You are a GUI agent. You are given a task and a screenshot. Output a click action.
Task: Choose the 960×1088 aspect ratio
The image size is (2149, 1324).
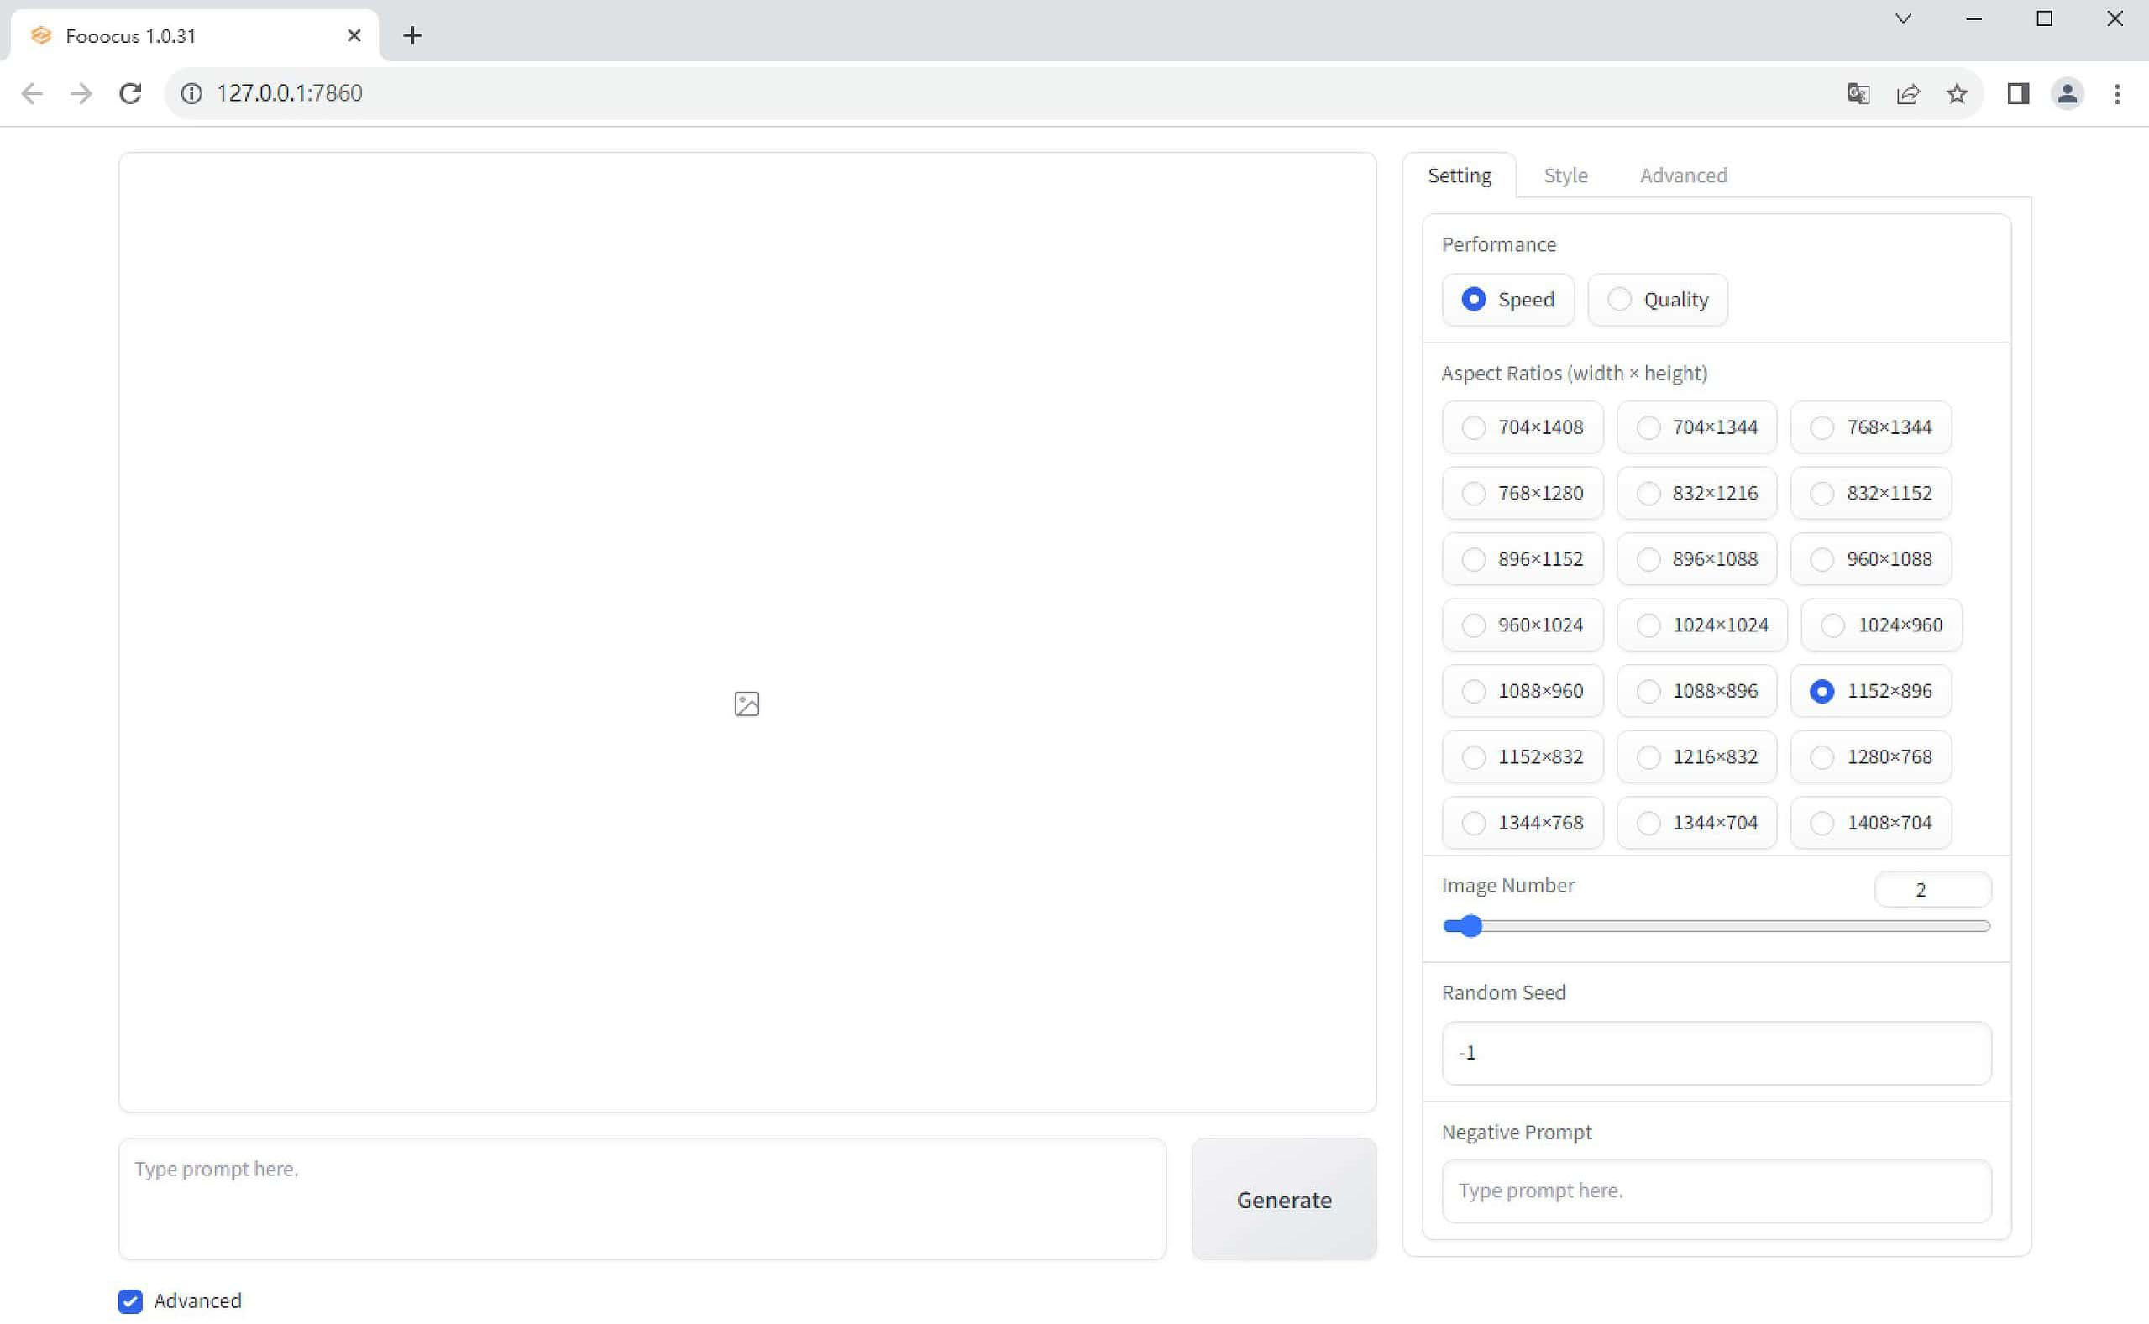1870,558
